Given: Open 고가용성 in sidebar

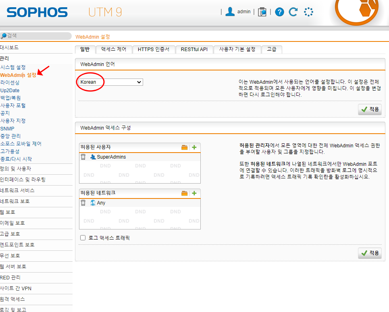Looking at the screenshot, I should click(10, 151).
